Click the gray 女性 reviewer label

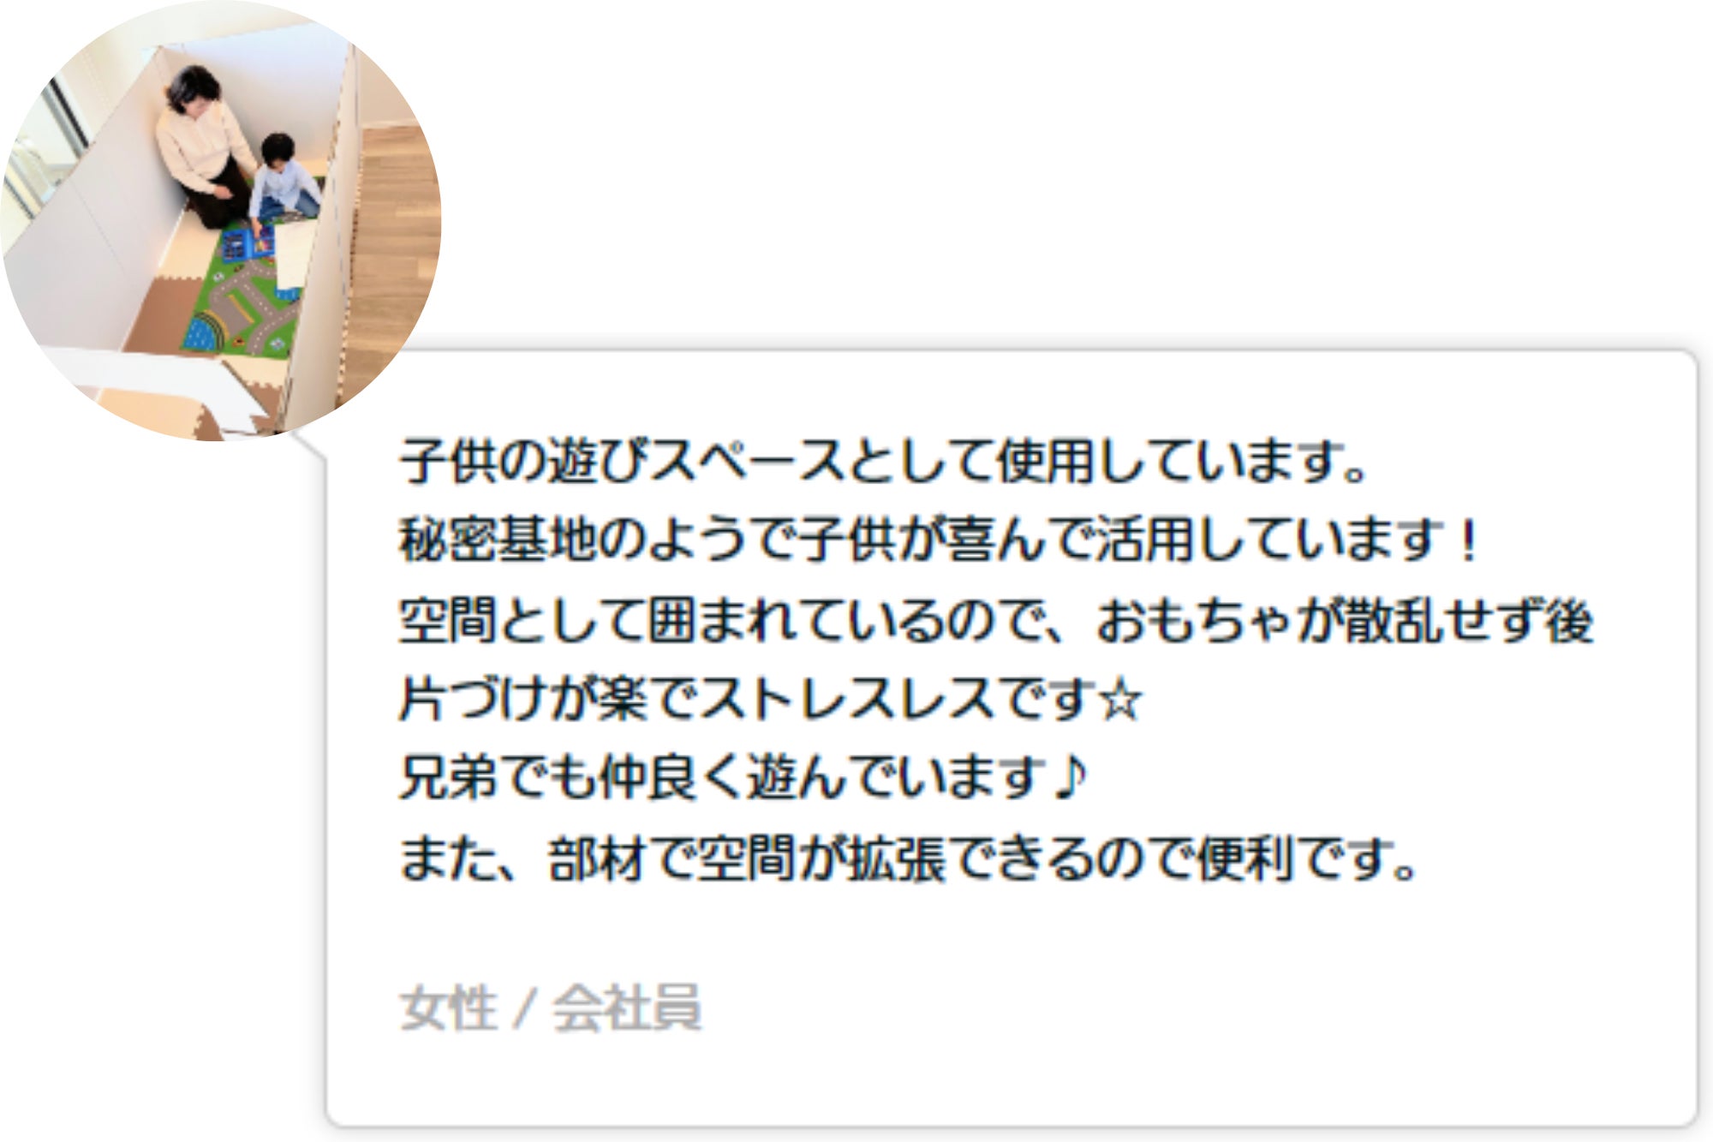point(448,1007)
